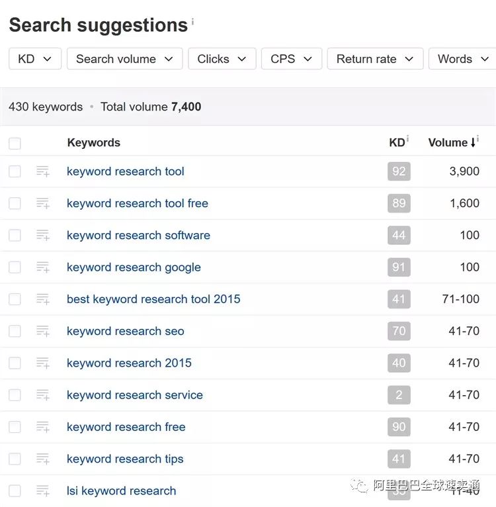Click add-to-list icon for keyword research software

pos(43,236)
